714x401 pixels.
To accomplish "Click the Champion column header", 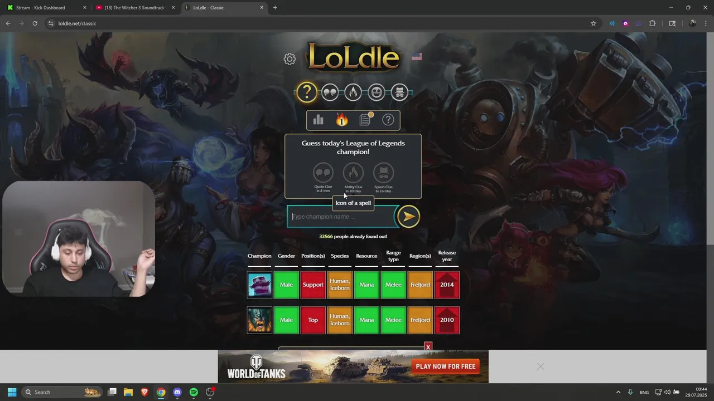I will [259, 256].
